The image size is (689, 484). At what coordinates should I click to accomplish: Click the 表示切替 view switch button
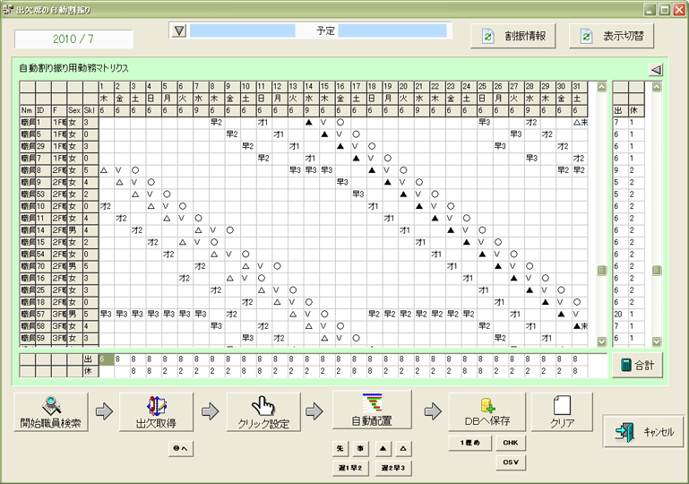tap(611, 36)
